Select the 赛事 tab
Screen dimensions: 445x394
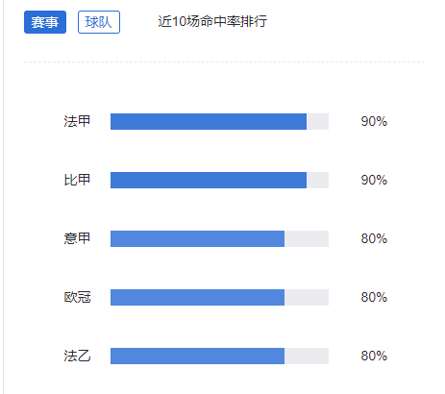tap(45, 22)
